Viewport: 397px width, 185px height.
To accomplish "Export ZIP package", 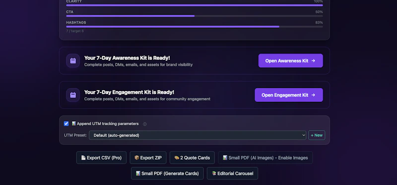I will pyautogui.click(x=148, y=158).
